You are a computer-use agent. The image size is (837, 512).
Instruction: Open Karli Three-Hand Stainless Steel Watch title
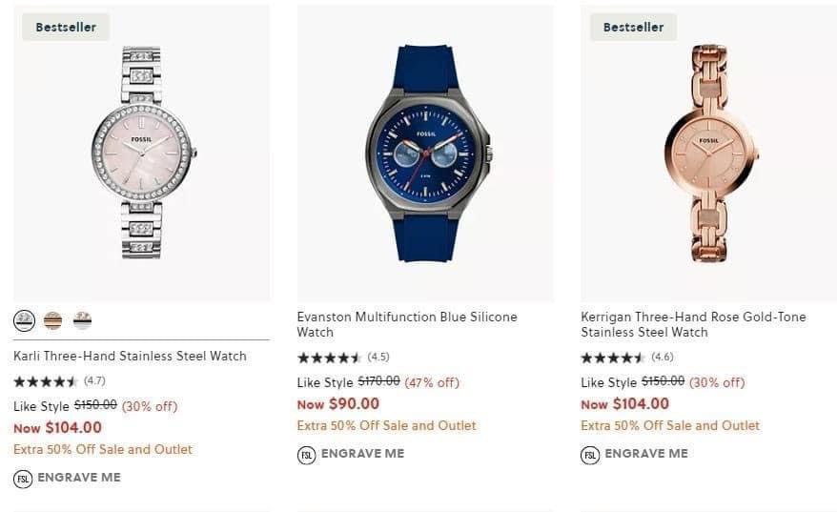click(130, 356)
